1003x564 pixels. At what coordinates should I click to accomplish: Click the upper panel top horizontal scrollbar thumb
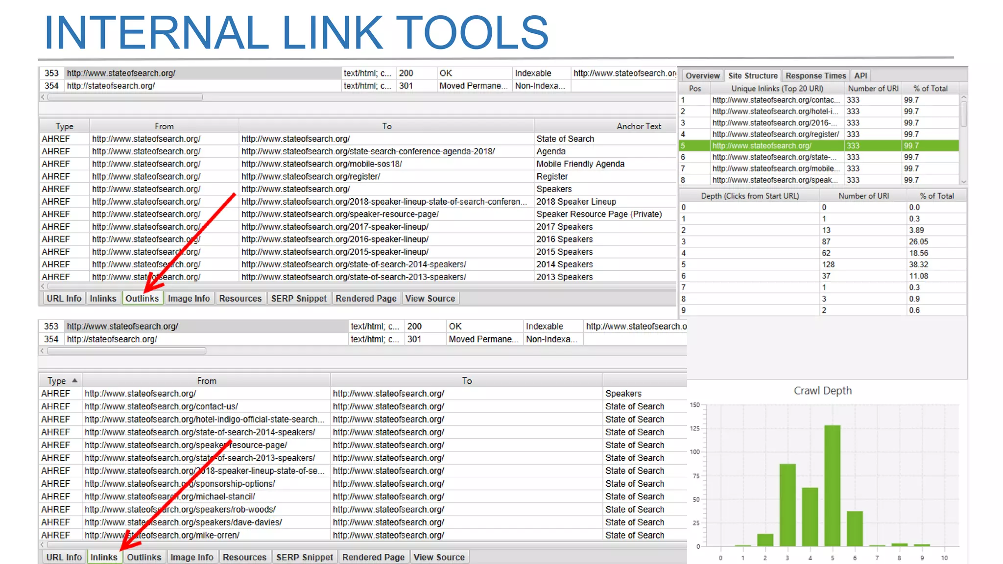pos(125,97)
